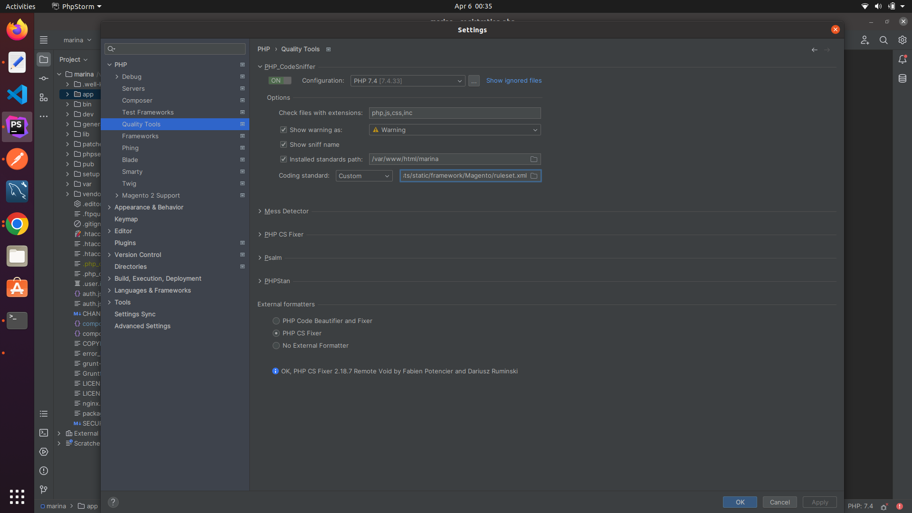Navigate back in Settings history
The width and height of the screenshot is (912, 513).
coord(815,49)
